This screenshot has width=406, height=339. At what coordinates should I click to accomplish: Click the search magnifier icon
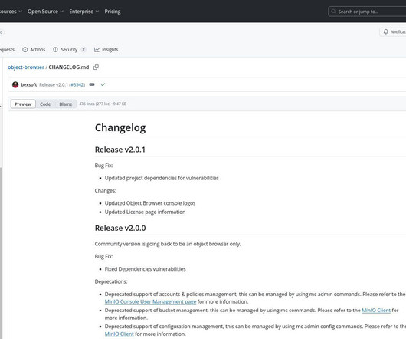coord(333,12)
